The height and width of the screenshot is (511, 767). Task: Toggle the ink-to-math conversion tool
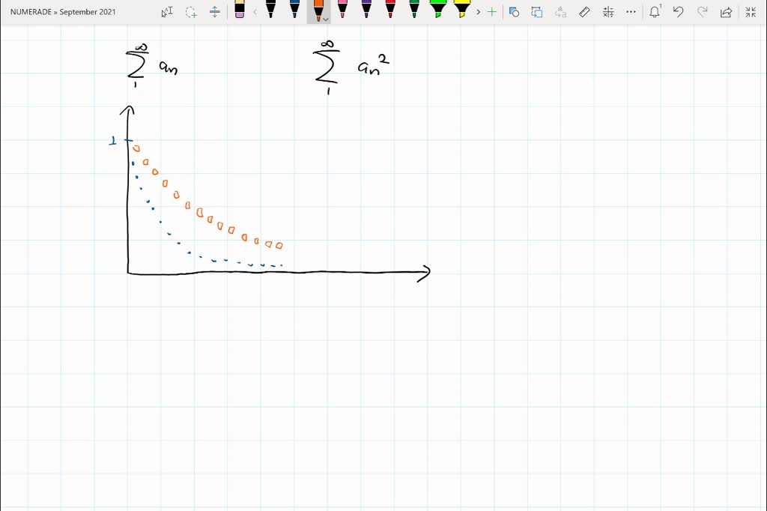(x=609, y=11)
